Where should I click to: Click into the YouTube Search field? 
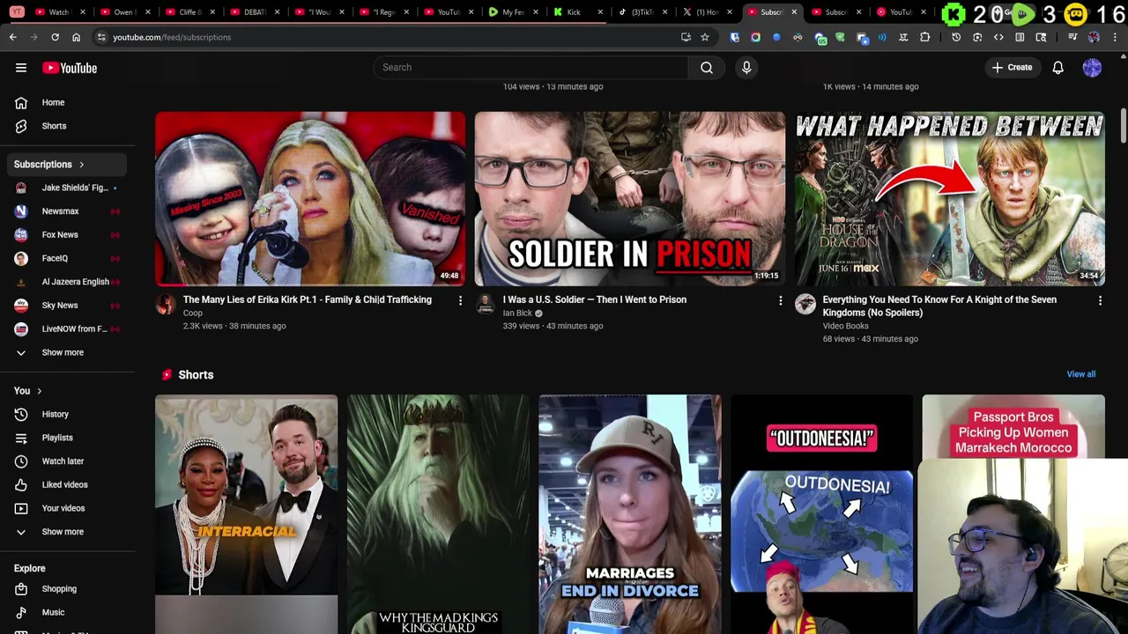pos(531,68)
